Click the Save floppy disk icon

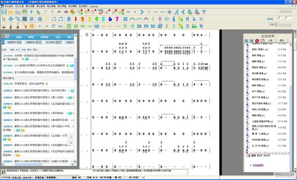tap(4, 12)
